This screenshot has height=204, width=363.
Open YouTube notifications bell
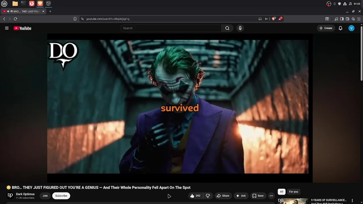341,28
